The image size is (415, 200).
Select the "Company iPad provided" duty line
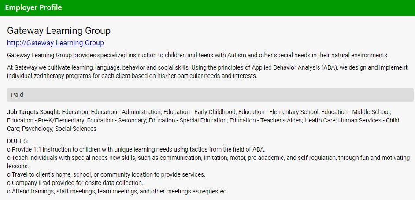pyautogui.click(x=75, y=183)
